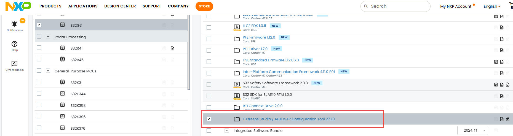Check the Radar Processing group checkbox
This screenshot has width=513, height=136.
point(39,36)
